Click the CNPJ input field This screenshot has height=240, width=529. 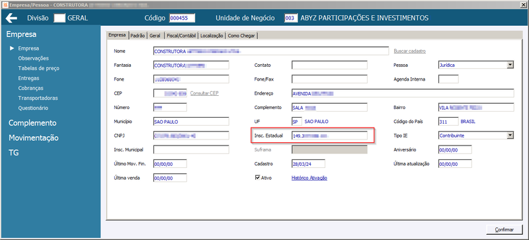pyautogui.click(x=191, y=136)
